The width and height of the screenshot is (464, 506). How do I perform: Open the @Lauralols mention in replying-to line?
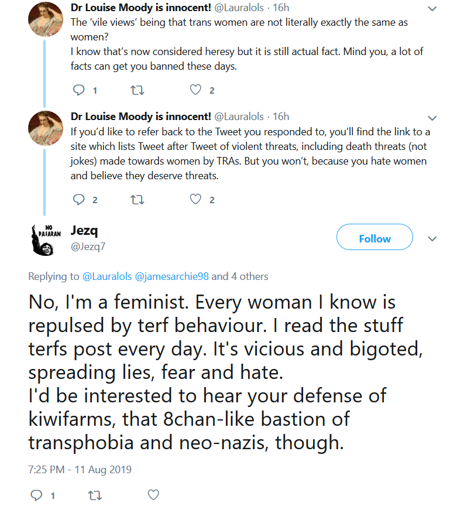click(107, 276)
